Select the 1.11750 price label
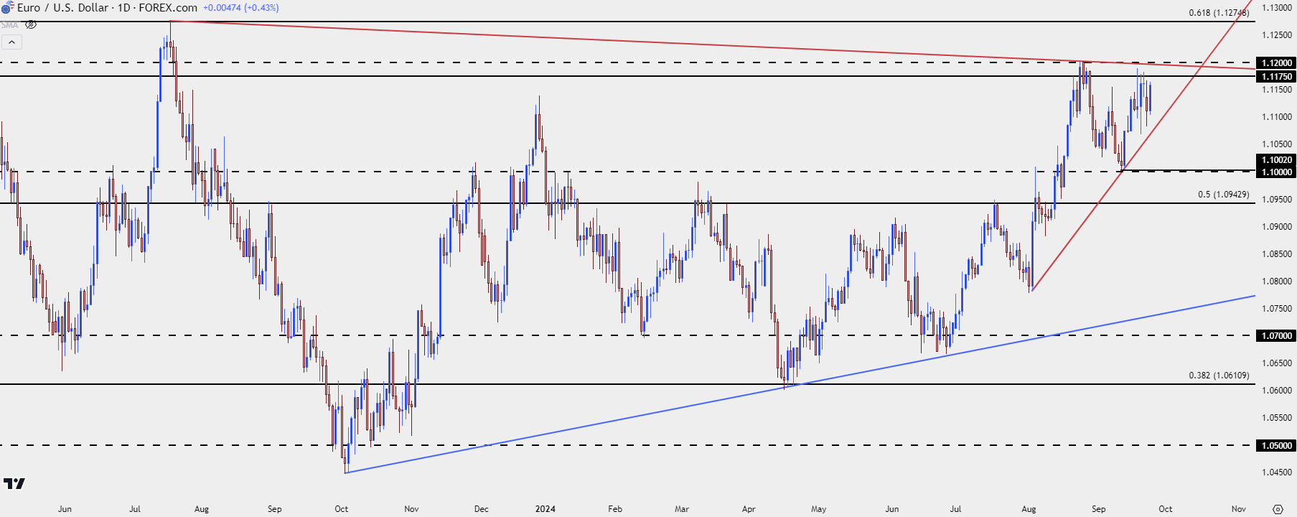1297x517 pixels. 1277,76
